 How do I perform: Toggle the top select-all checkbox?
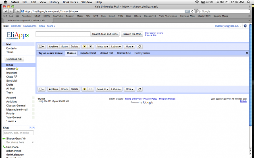[x=40, y=47]
